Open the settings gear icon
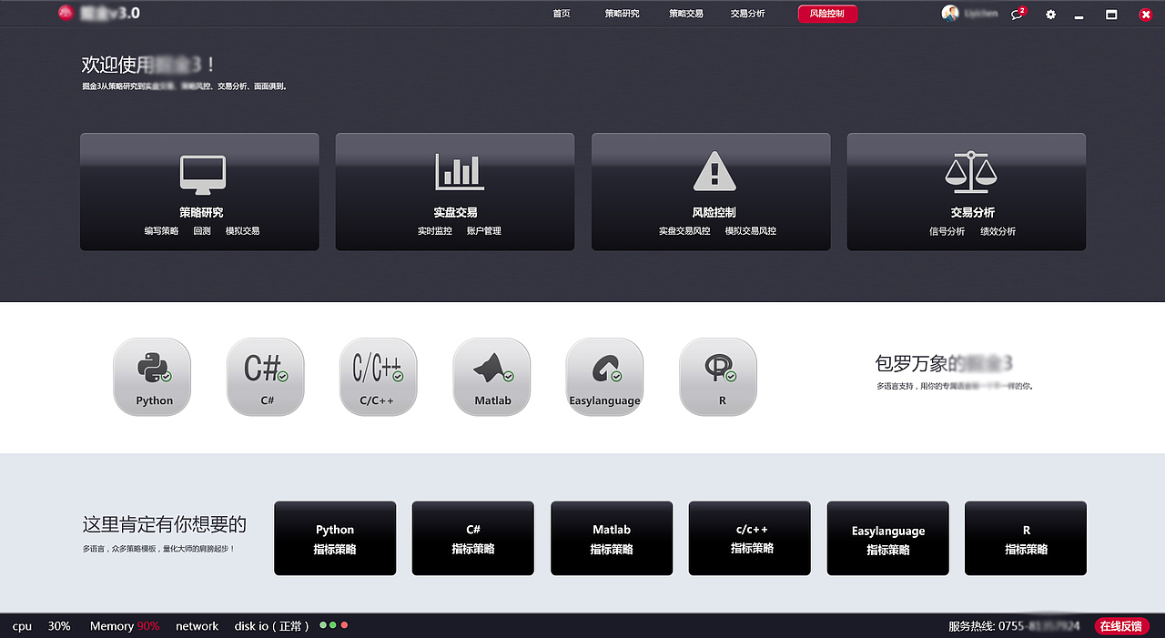Image resolution: width=1165 pixels, height=638 pixels. [x=1050, y=14]
